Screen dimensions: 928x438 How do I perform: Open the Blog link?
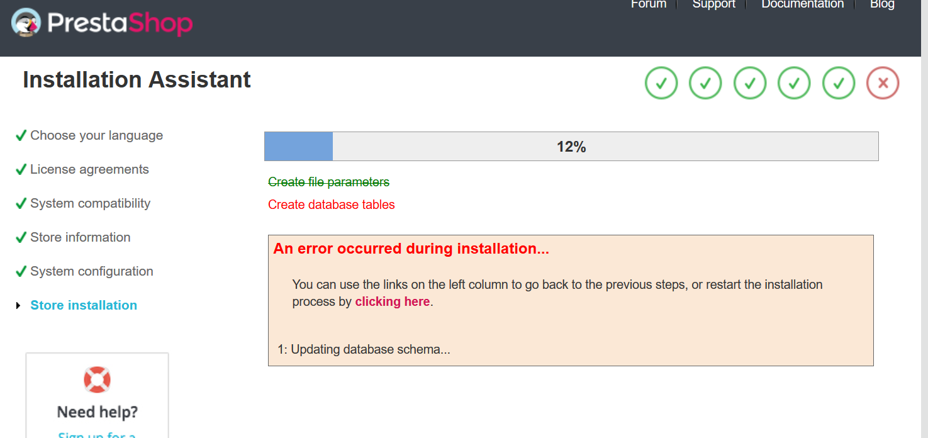point(882,4)
